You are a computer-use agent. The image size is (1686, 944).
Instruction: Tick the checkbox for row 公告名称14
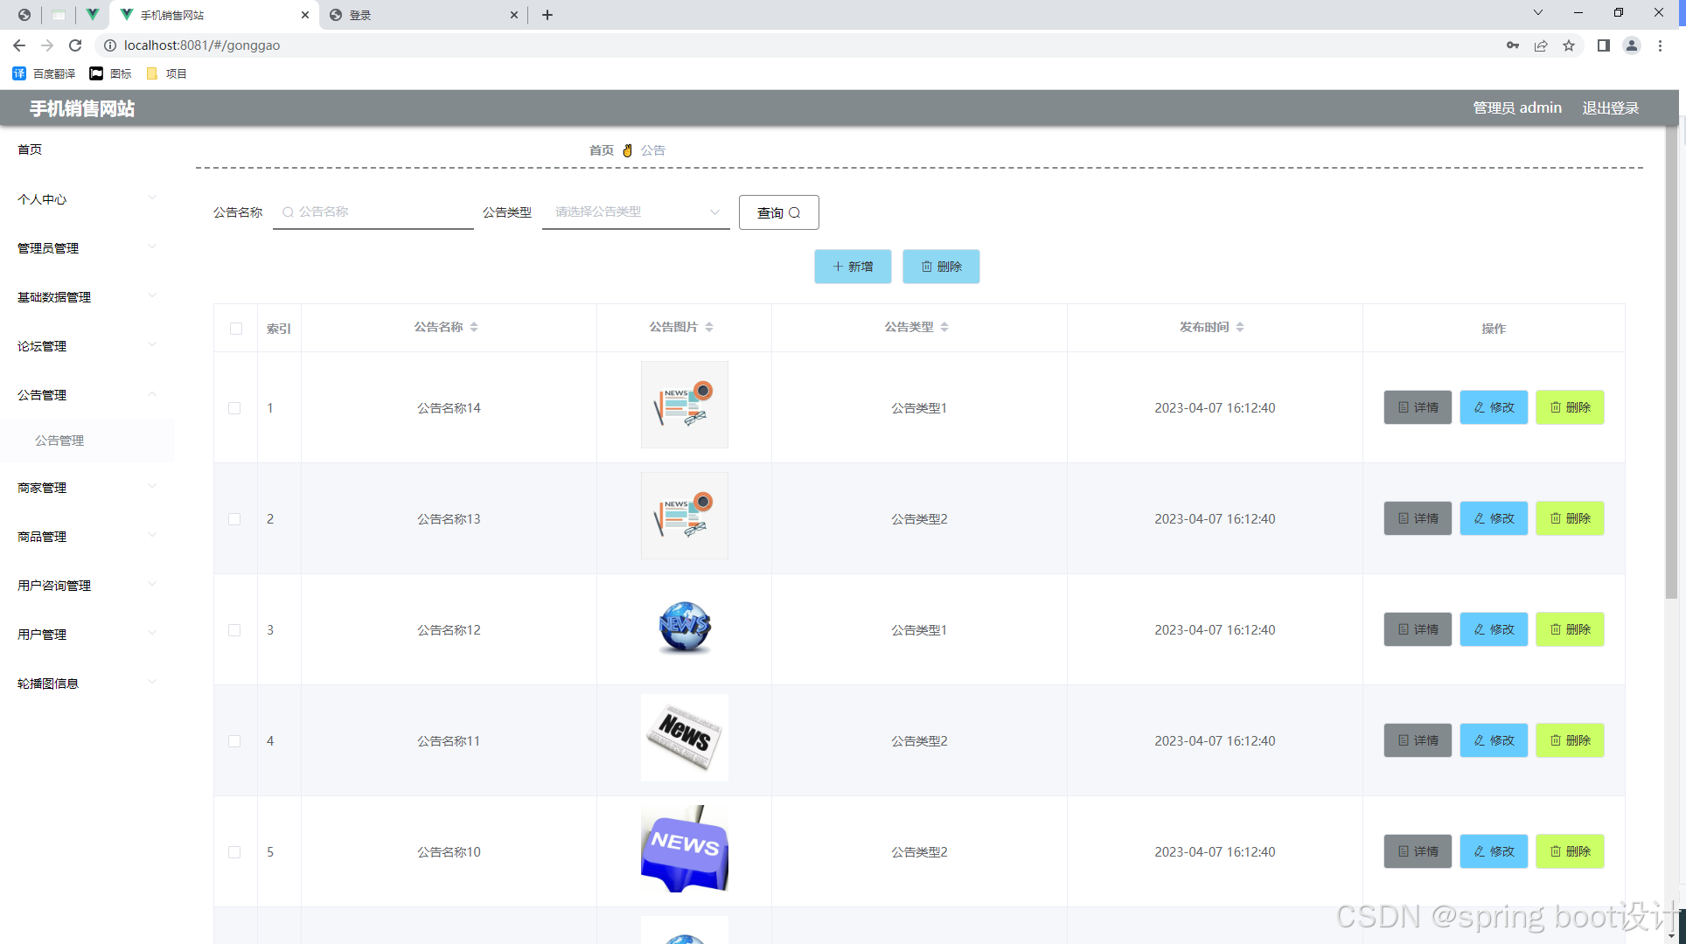click(x=234, y=408)
